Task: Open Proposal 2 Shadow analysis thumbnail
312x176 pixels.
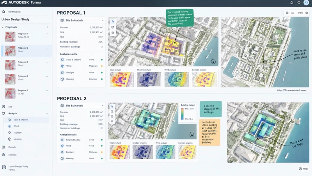Action: (143, 152)
